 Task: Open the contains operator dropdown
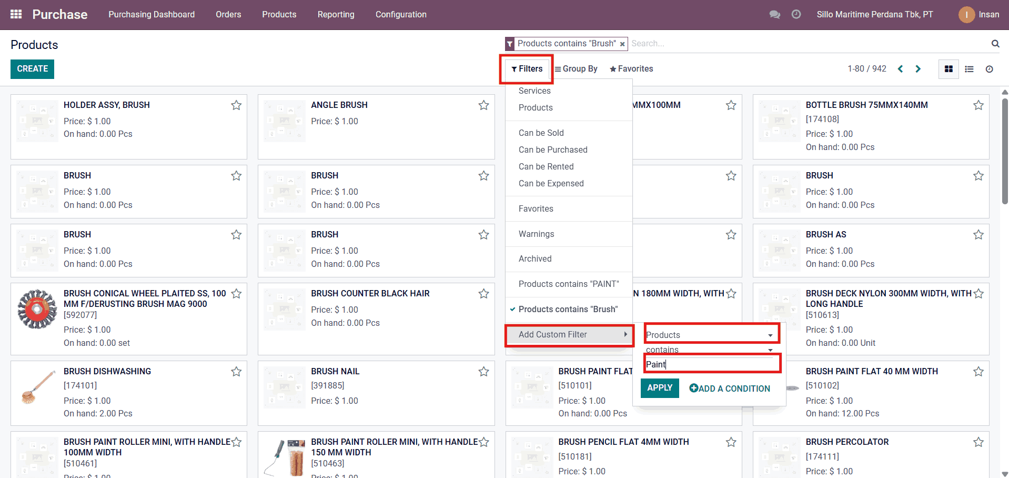(709, 350)
